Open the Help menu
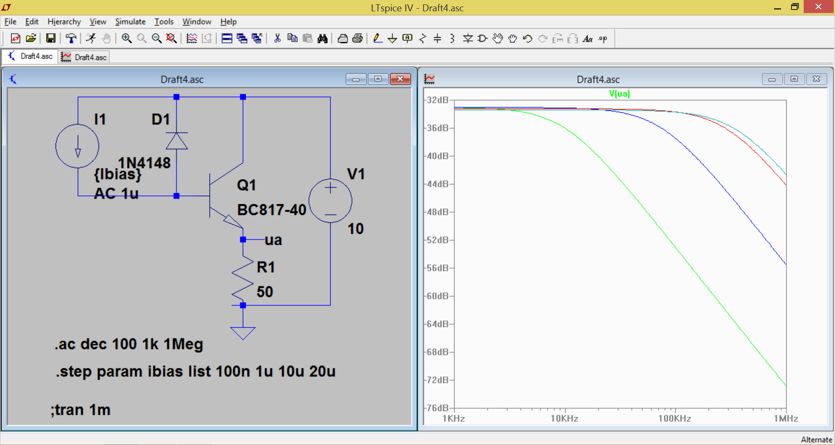The image size is (835, 445). (228, 21)
